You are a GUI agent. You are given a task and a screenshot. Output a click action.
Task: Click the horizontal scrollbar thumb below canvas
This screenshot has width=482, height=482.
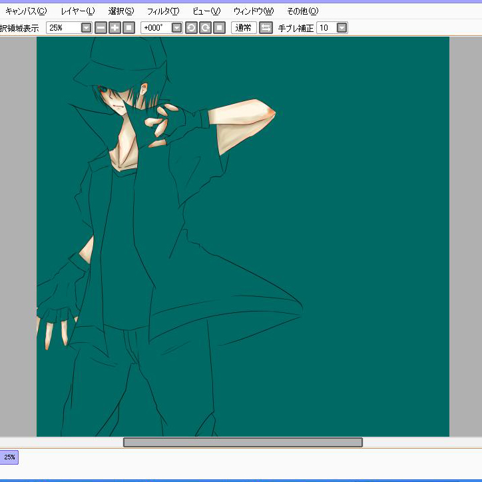(242, 443)
